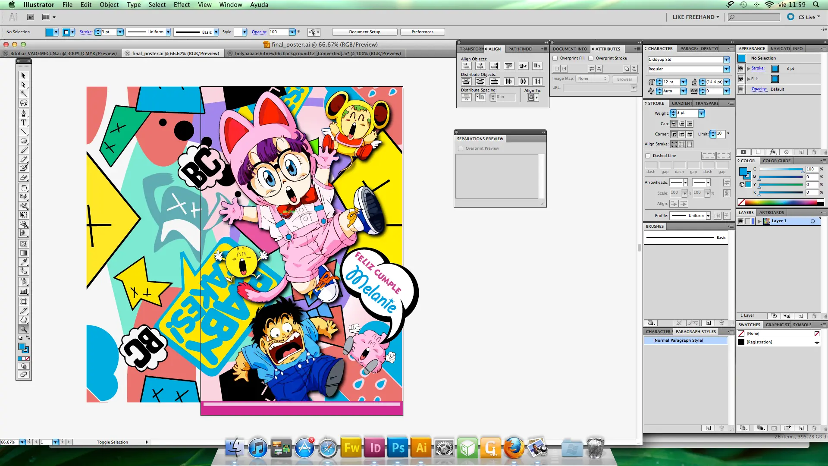Viewport: 828px width, 466px height.
Task: Switch to the Artboards tab
Action: tap(772, 213)
